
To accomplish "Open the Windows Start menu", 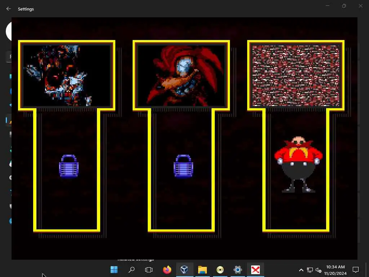I will point(114,270).
